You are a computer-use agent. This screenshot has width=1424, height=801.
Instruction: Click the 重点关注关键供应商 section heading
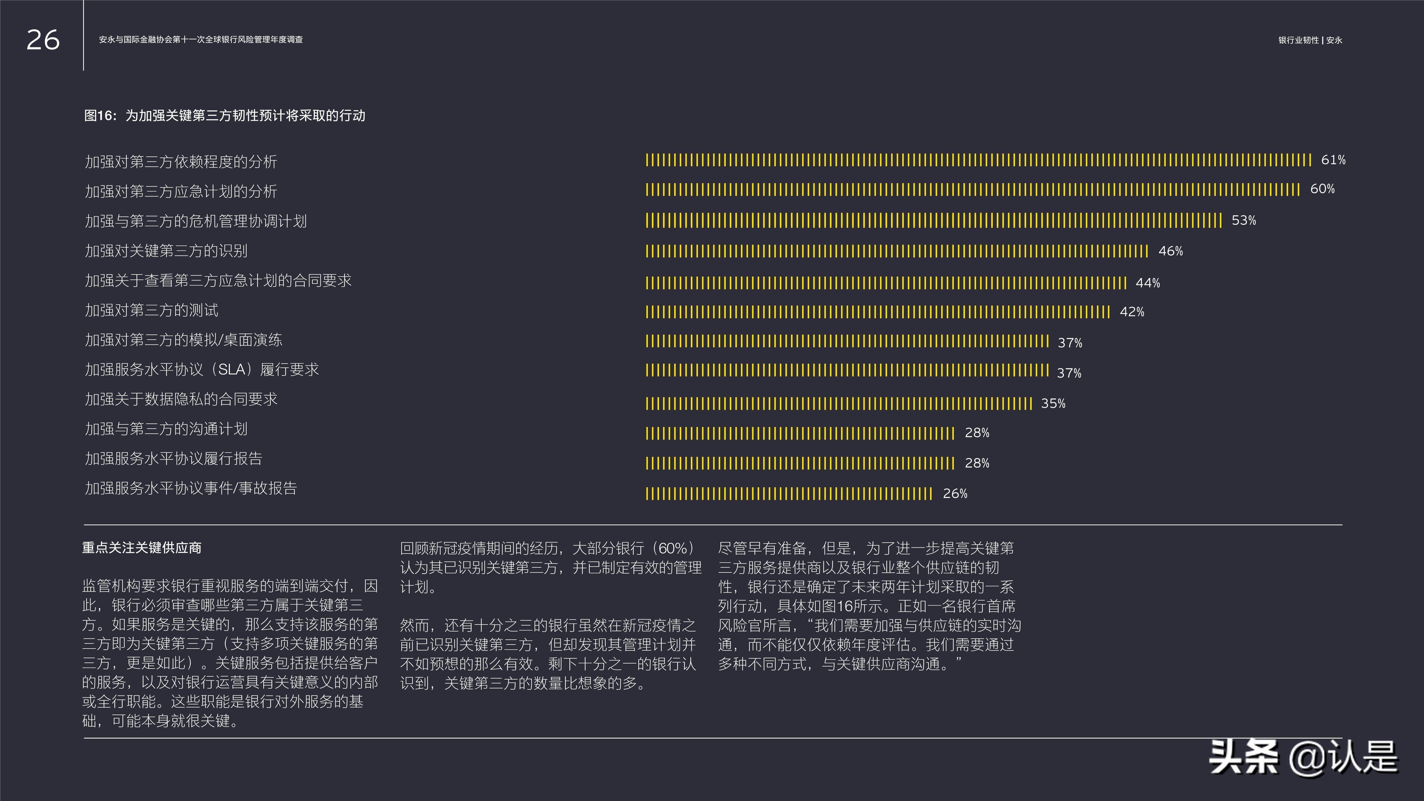pyautogui.click(x=142, y=548)
